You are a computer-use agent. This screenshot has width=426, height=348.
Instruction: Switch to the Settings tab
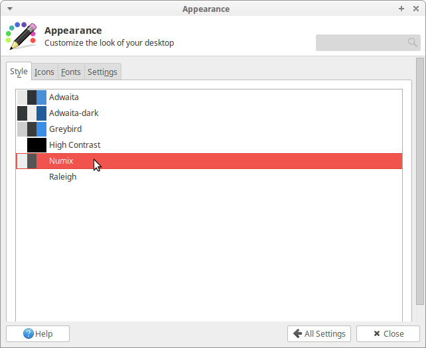[x=102, y=72]
